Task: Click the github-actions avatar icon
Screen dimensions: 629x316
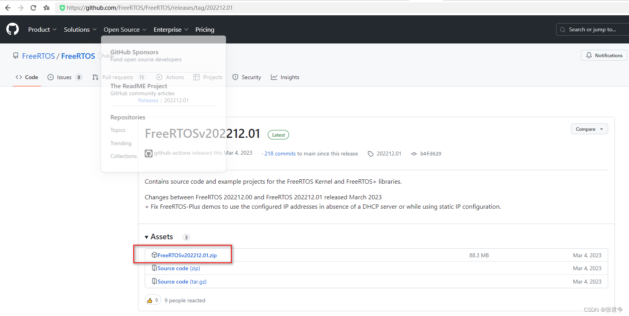Action: tap(149, 153)
